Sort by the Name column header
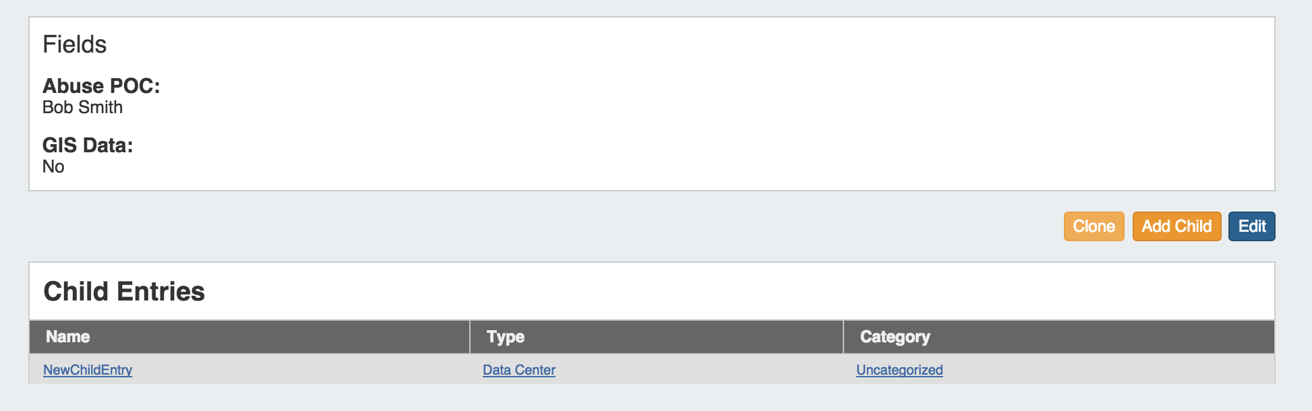The image size is (1312, 411). (x=68, y=337)
